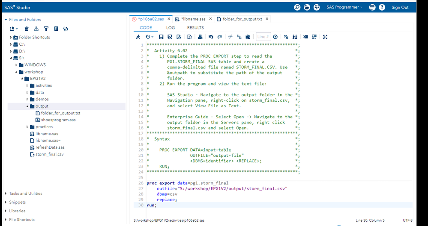Image resolution: width=428 pixels, height=226 pixels.
Task: Expand the C:\ drive node
Action: point(11,44)
